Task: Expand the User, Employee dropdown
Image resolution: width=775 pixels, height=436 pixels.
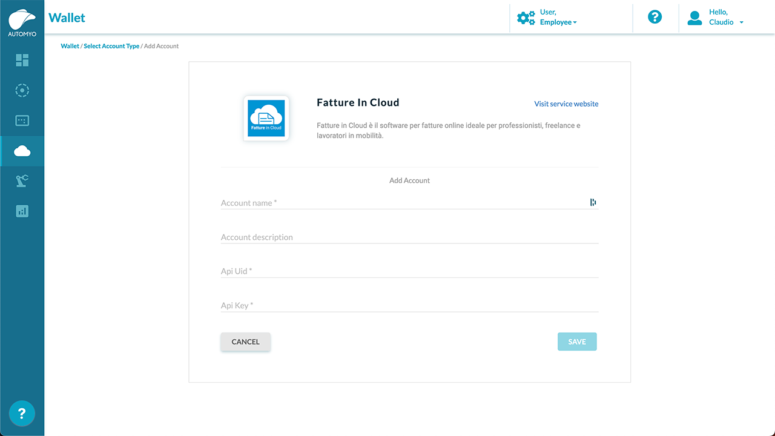Action: tap(558, 17)
